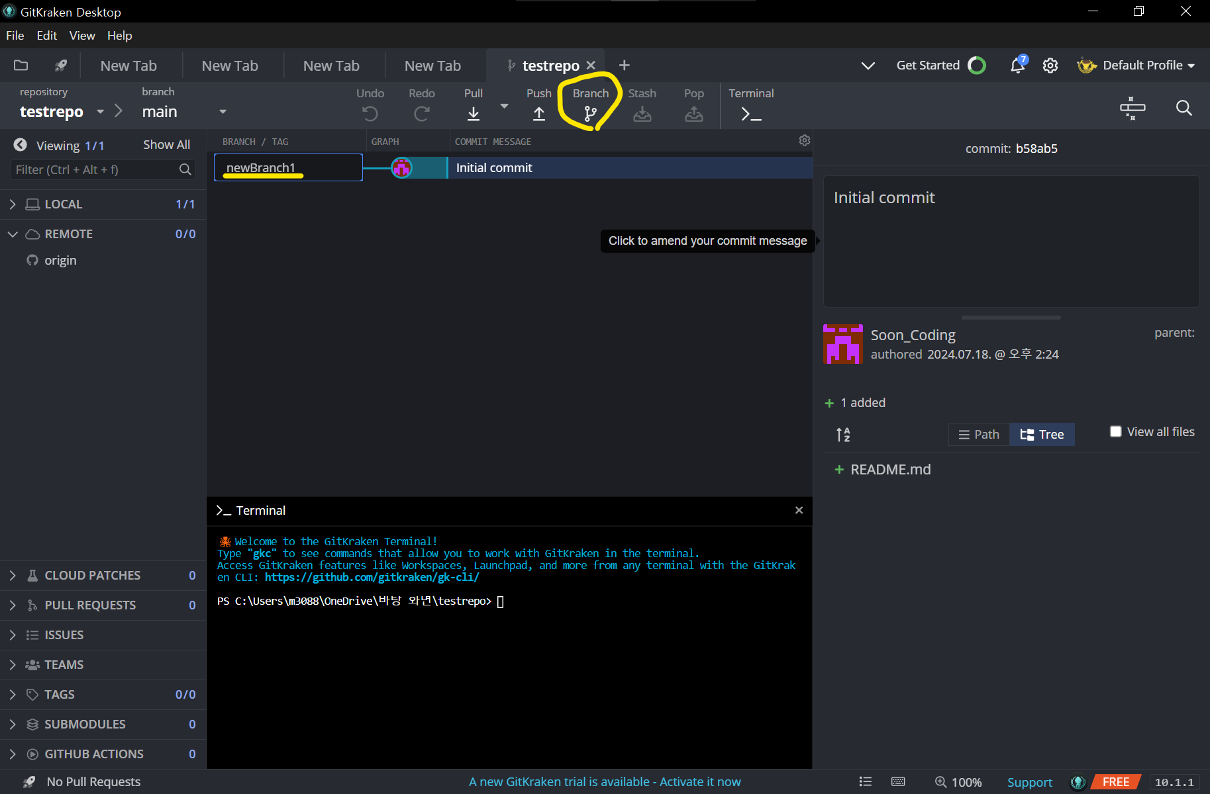Select the commit node avatar in graph
Image resolution: width=1210 pixels, height=794 pixels.
[401, 167]
